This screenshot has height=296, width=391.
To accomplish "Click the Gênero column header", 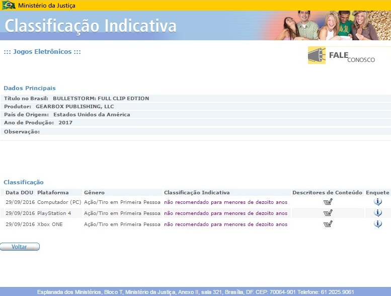I will (x=94, y=192).
